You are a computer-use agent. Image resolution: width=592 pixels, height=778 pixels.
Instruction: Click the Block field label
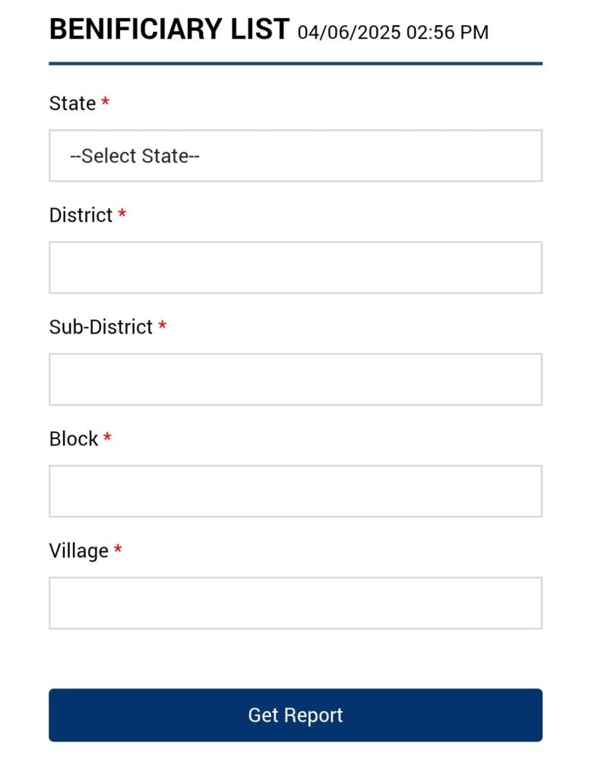(74, 438)
